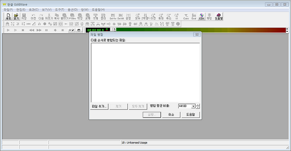This screenshot has width=291, height=151.
Task: Click the 정리 (Trim) toolbar icon
Action: 103,16
